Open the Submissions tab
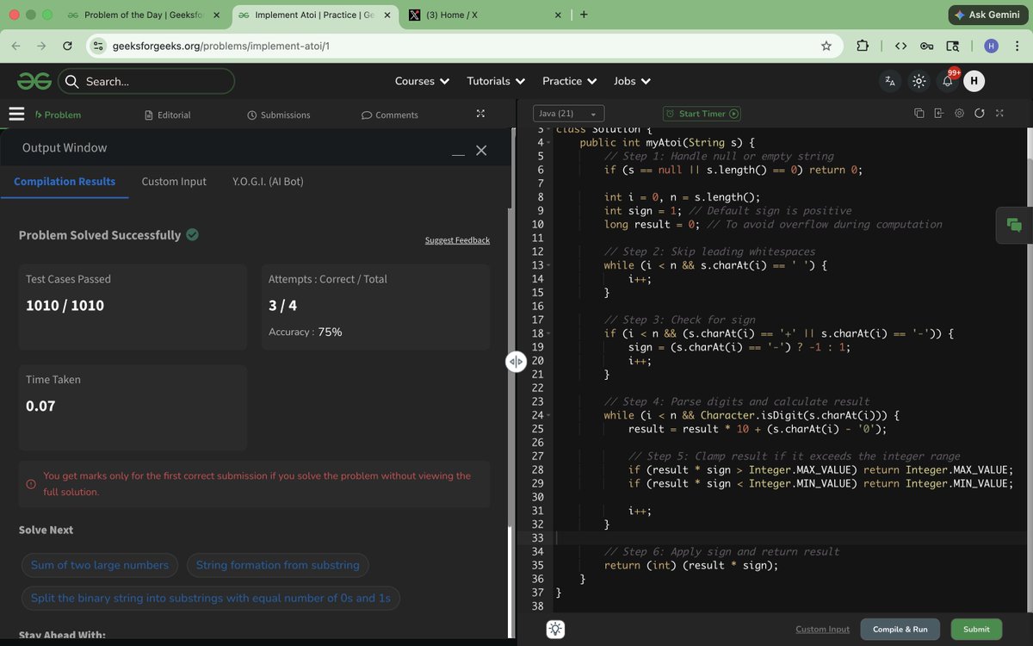Image resolution: width=1033 pixels, height=646 pixels. coord(278,115)
